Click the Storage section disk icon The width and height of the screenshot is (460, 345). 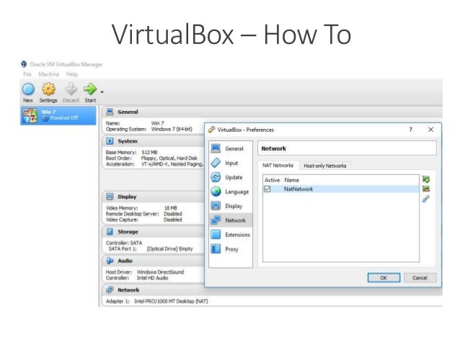click(110, 232)
